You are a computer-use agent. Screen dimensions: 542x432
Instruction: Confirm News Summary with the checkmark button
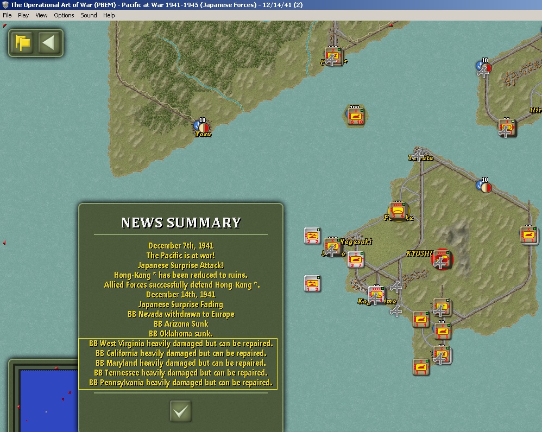pyautogui.click(x=180, y=411)
